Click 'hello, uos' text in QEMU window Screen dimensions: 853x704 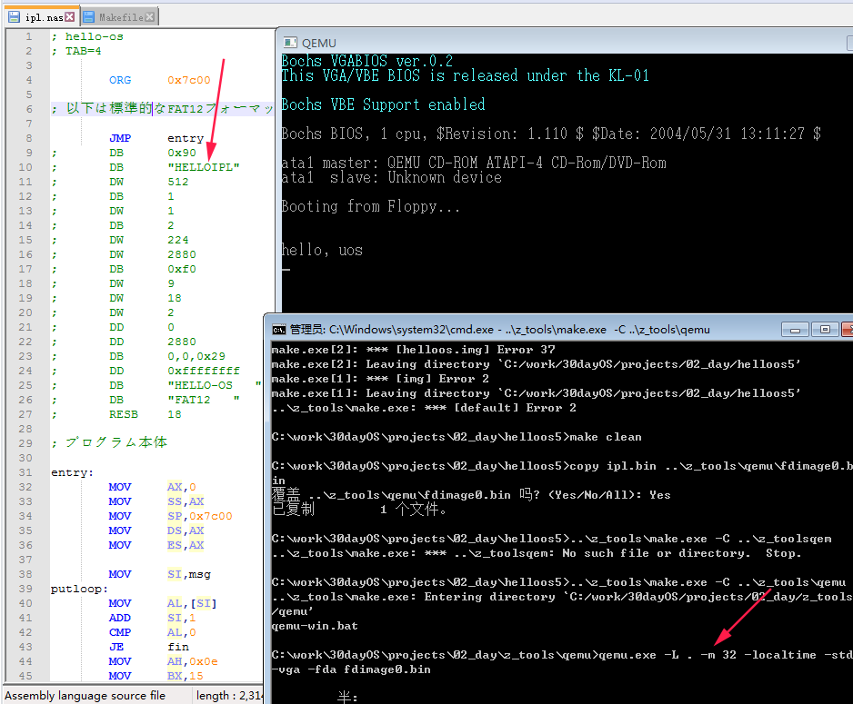tap(322, 250)
